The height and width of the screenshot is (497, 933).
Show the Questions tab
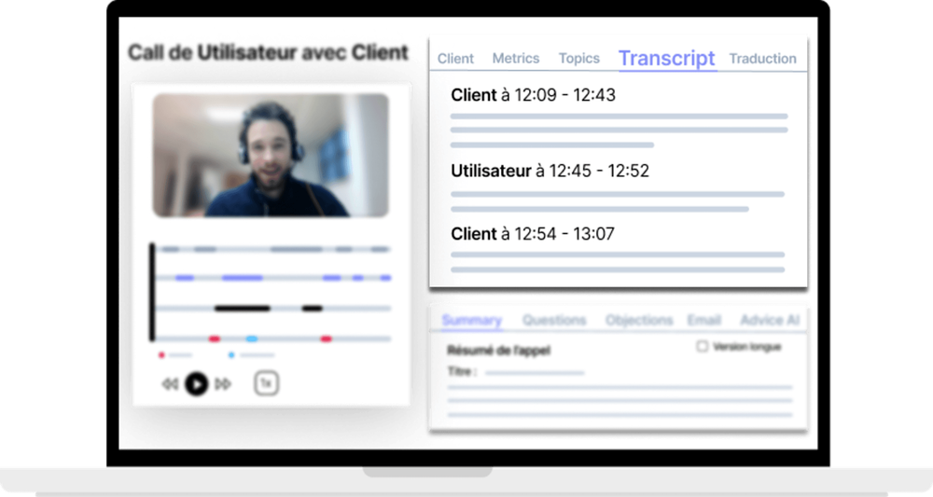click(x=554, y=321)
